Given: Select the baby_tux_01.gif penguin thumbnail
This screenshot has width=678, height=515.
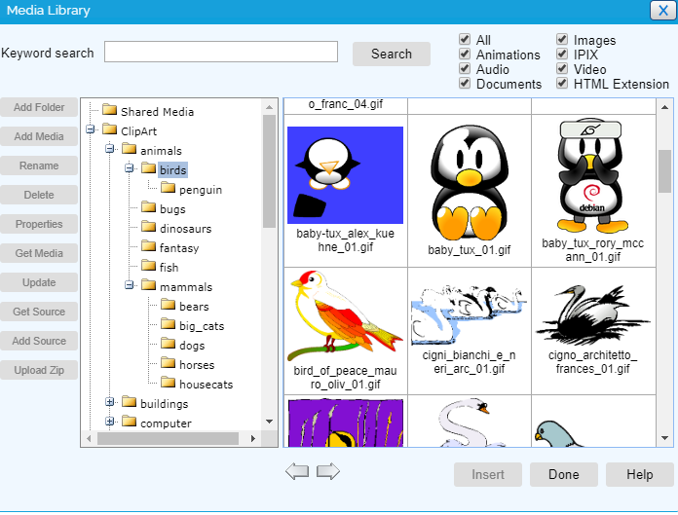Looking at the screenshot, I should point(470,181).
